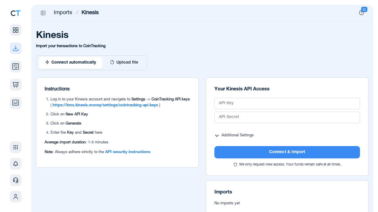Expand Additional Settings
The width and height of the screenshot is (378, 212).
point(234,135)
